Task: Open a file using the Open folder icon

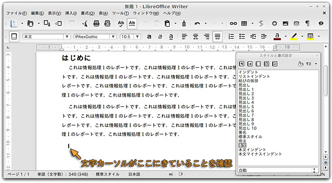Action: click(x=30, y=23)
